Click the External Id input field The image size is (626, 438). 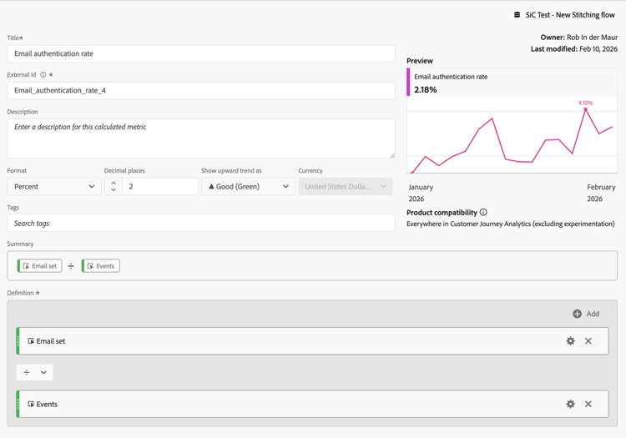point(201,91)
